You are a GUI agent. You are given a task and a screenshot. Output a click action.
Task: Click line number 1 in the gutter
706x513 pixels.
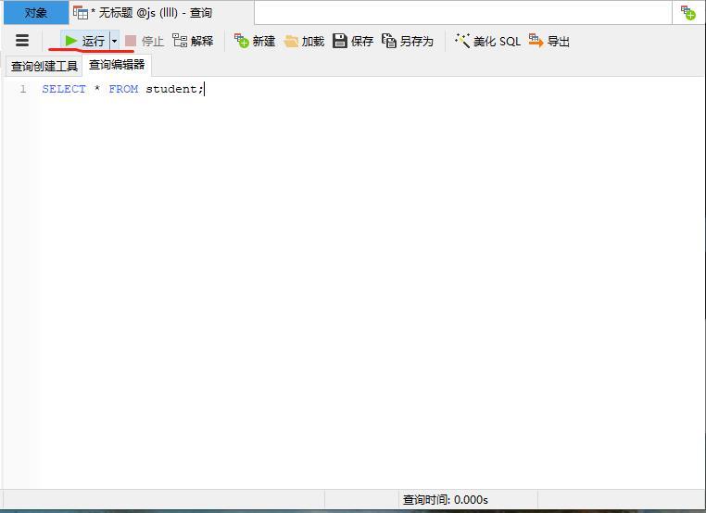point(23,89)
